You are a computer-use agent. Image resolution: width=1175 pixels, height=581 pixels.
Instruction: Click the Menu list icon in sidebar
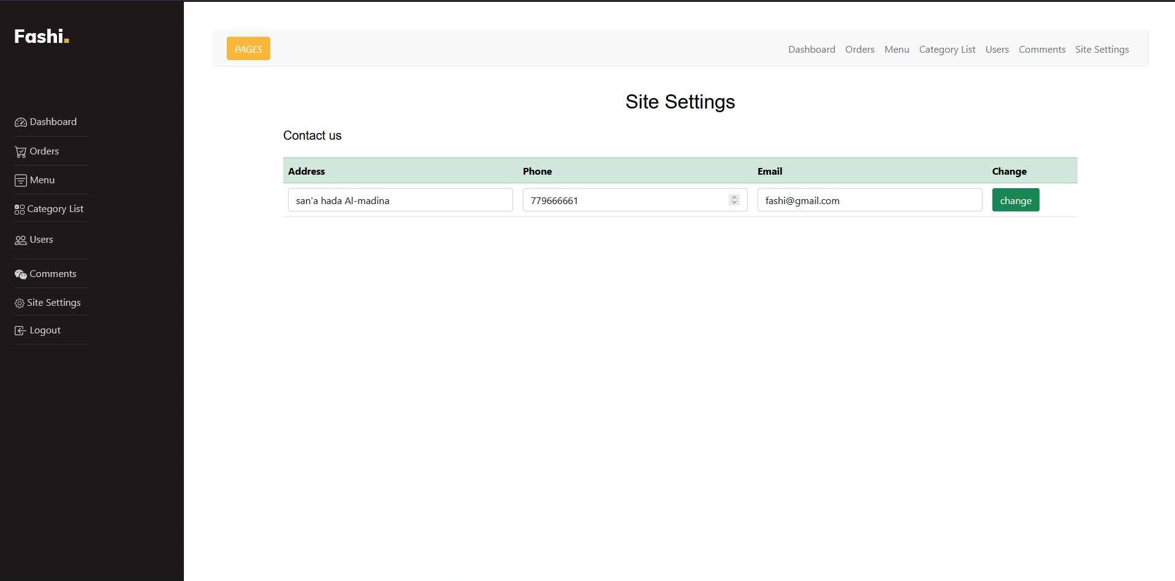pos(20,180)
